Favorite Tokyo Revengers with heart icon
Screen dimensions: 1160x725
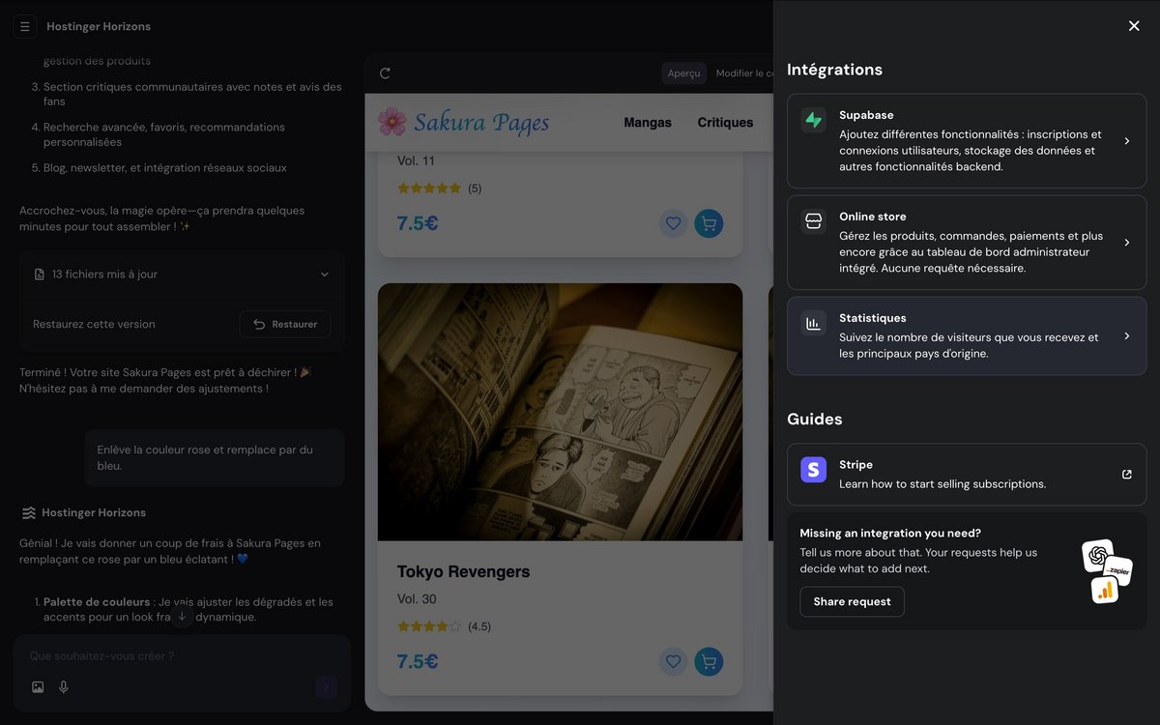click(674, 662)
